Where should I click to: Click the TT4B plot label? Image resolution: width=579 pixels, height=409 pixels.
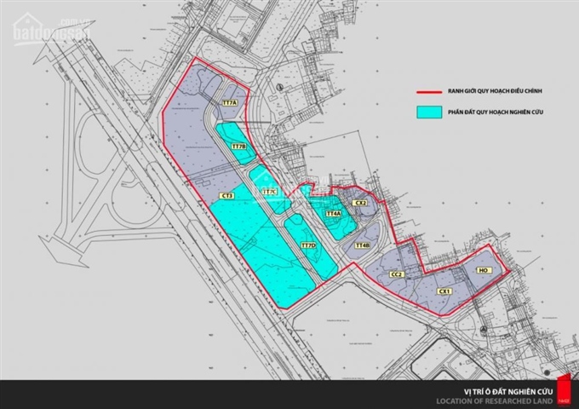pos(362,245)
